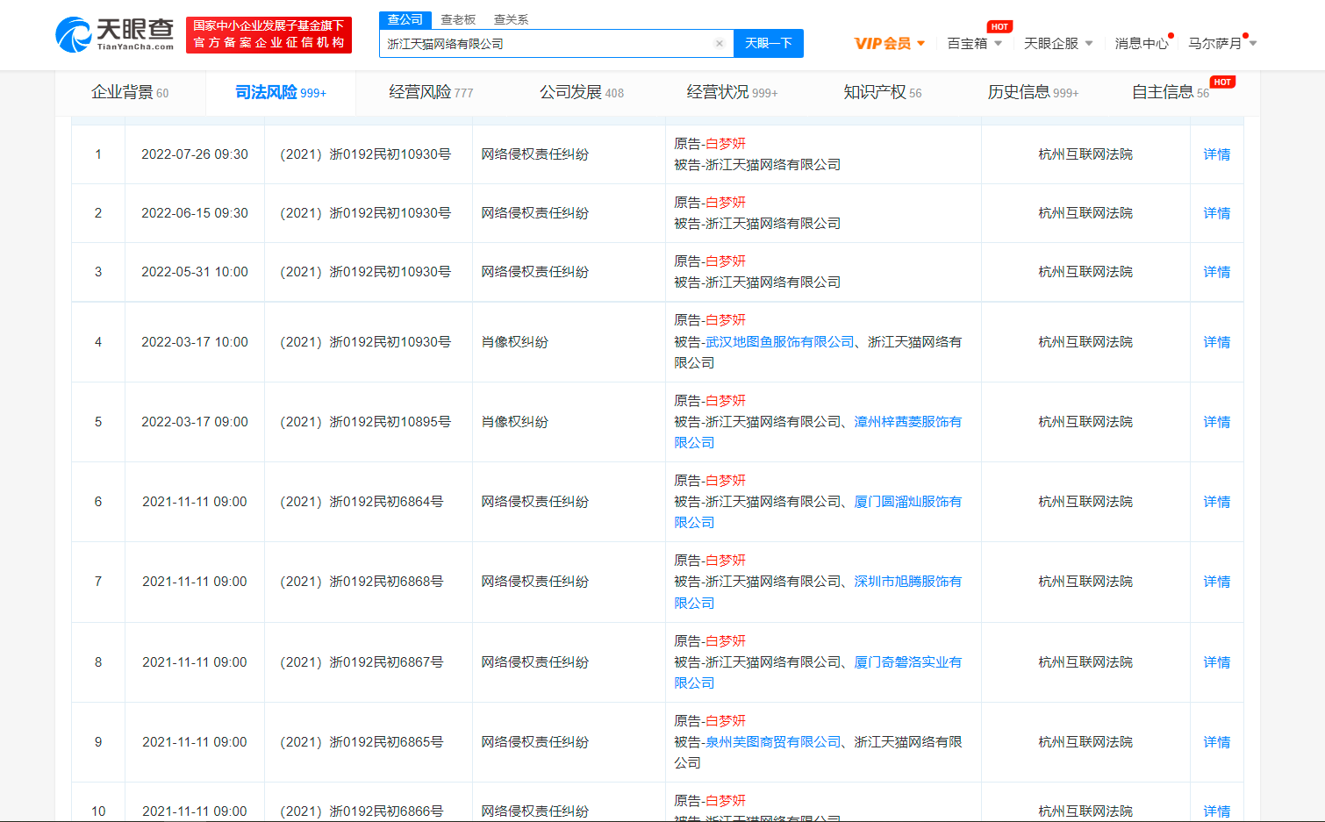1325x822 pixels.
Task: Open the 武汉地图鱼服饰有限公司 company link
Action: point(779,342)
